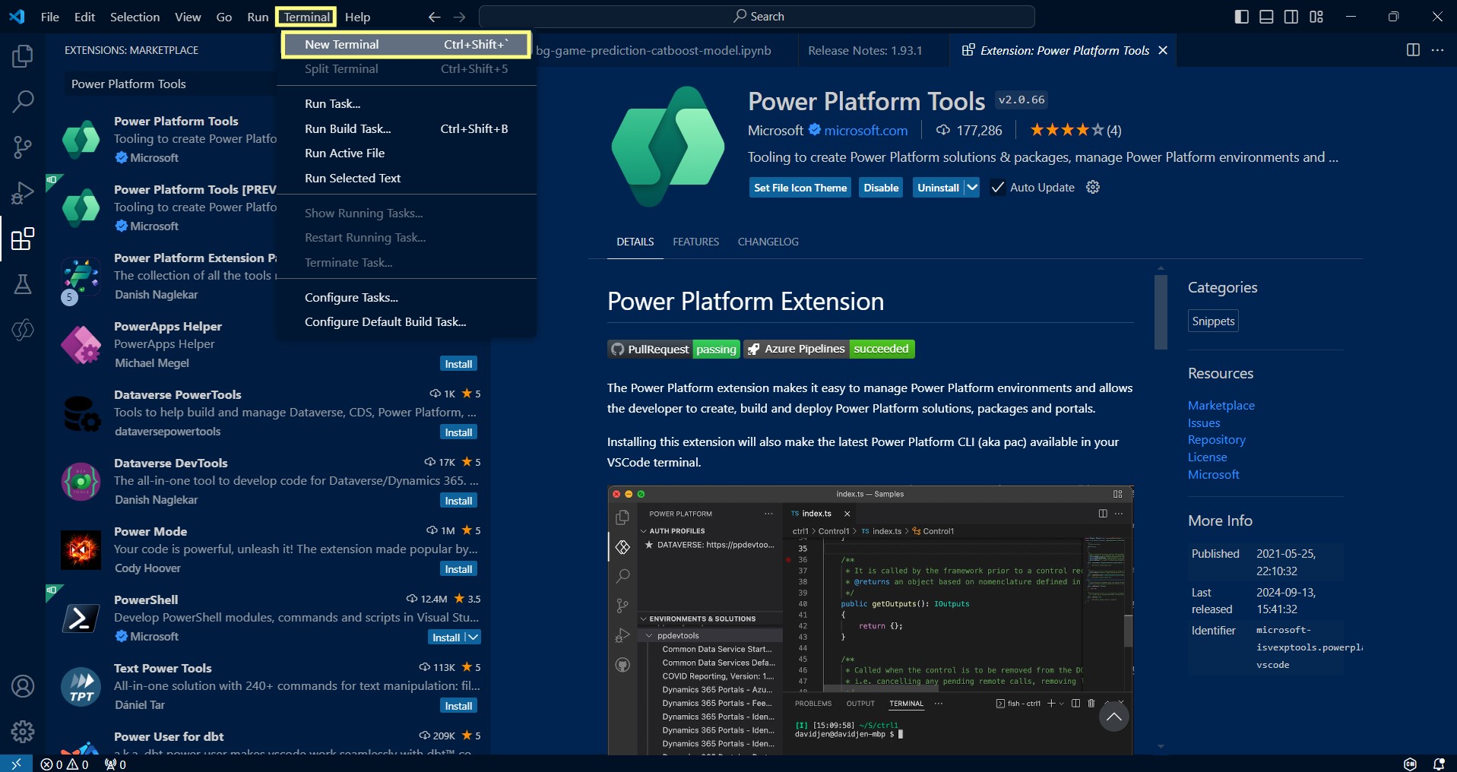The width and height of the screenshot is (1457, 772).
Task: Toggle the Panel layout button
Action: (1266, 17)
